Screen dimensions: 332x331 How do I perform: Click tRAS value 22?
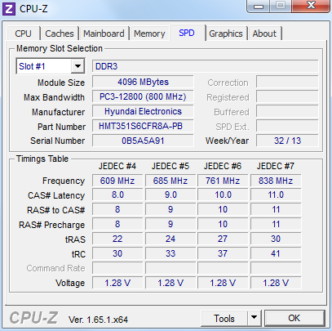tap(117, 239)
